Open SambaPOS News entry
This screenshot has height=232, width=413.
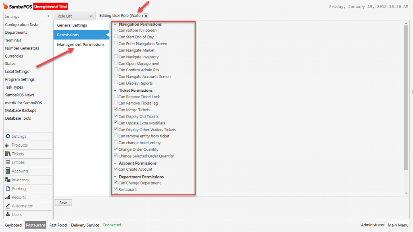click(19, 95)
